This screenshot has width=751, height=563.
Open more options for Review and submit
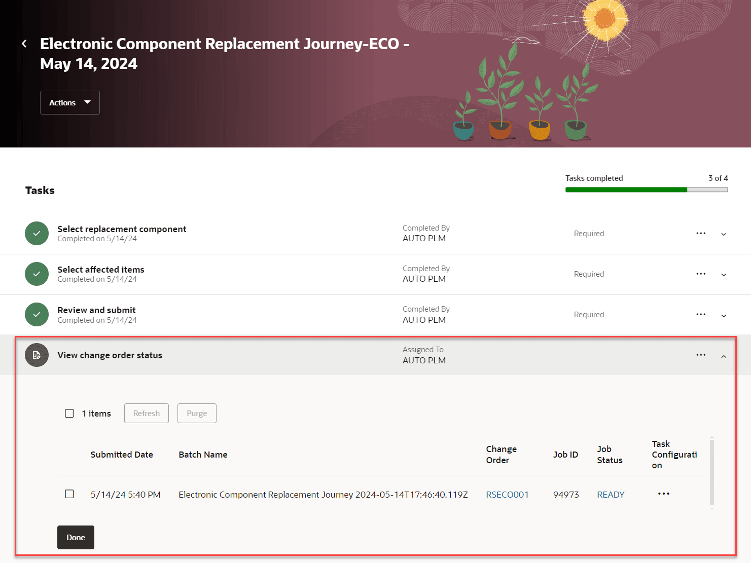[x=701, y=315]
